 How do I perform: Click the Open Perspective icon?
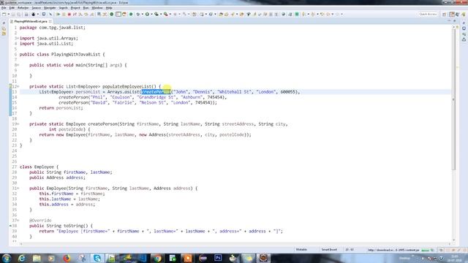pyautogui.click(x=445, y=15)
